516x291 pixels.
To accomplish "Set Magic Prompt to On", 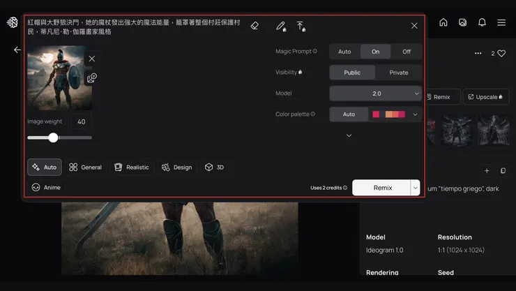I will point(375,52).
